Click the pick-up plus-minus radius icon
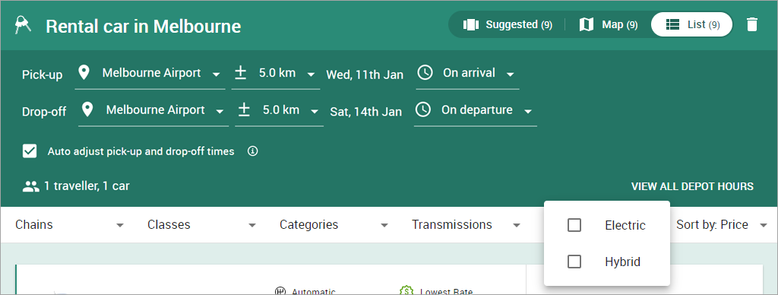Screen dimensions: 778x295 [x=241, y=74]
